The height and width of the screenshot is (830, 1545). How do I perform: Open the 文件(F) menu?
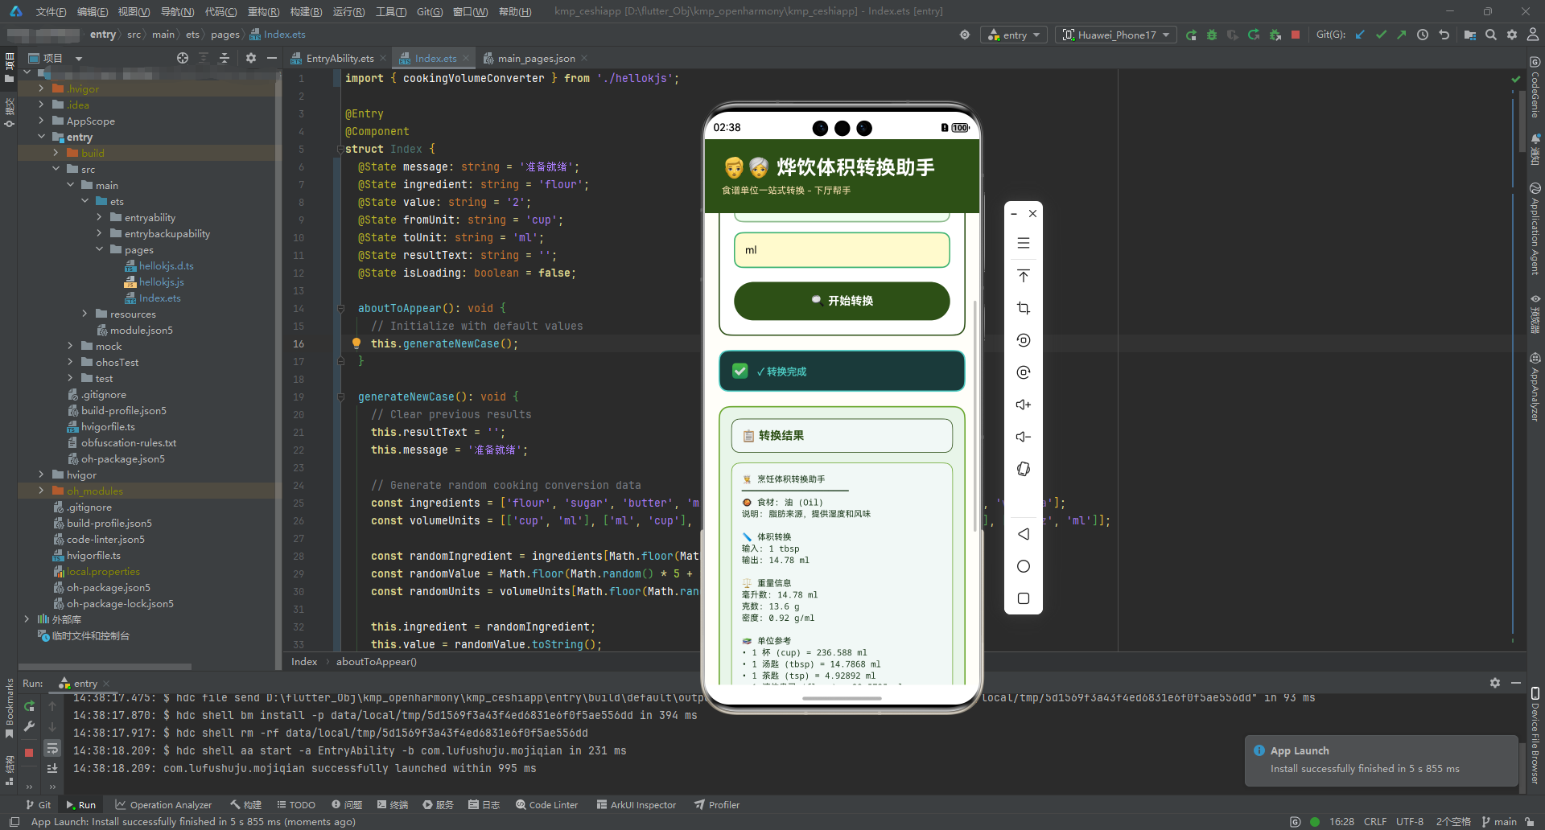coord(51,11)
